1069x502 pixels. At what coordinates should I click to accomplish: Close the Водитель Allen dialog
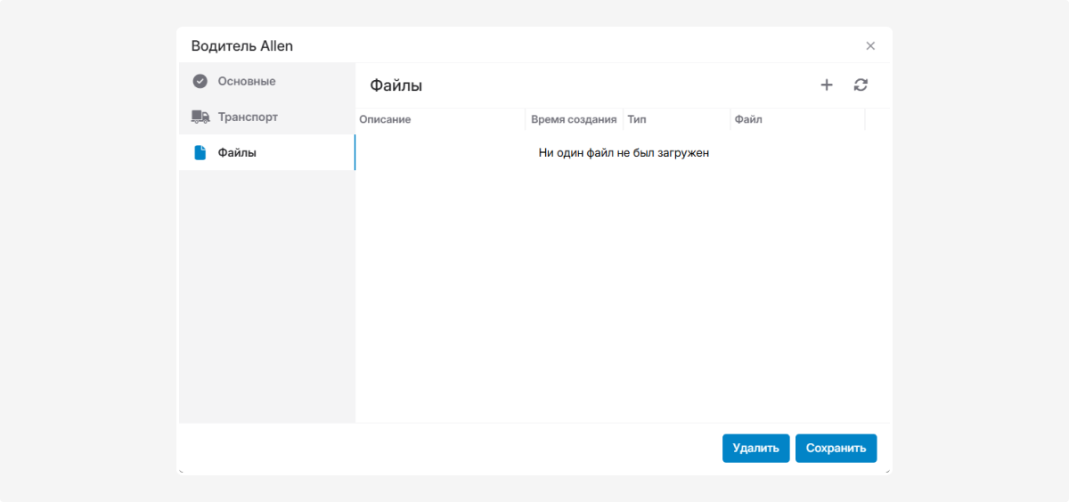pyautogui.click(x=870, y=46)
